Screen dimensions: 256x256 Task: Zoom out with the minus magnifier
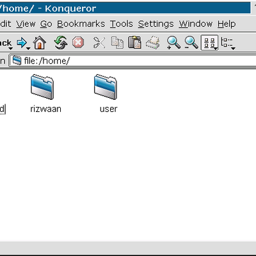(x=191, y=42)
